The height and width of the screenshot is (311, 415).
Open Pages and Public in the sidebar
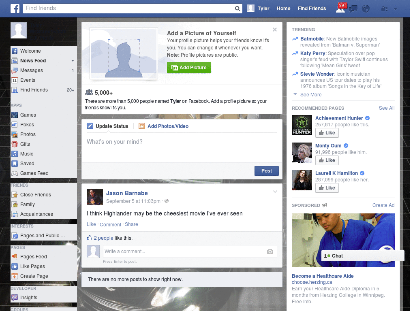point(44,236)
